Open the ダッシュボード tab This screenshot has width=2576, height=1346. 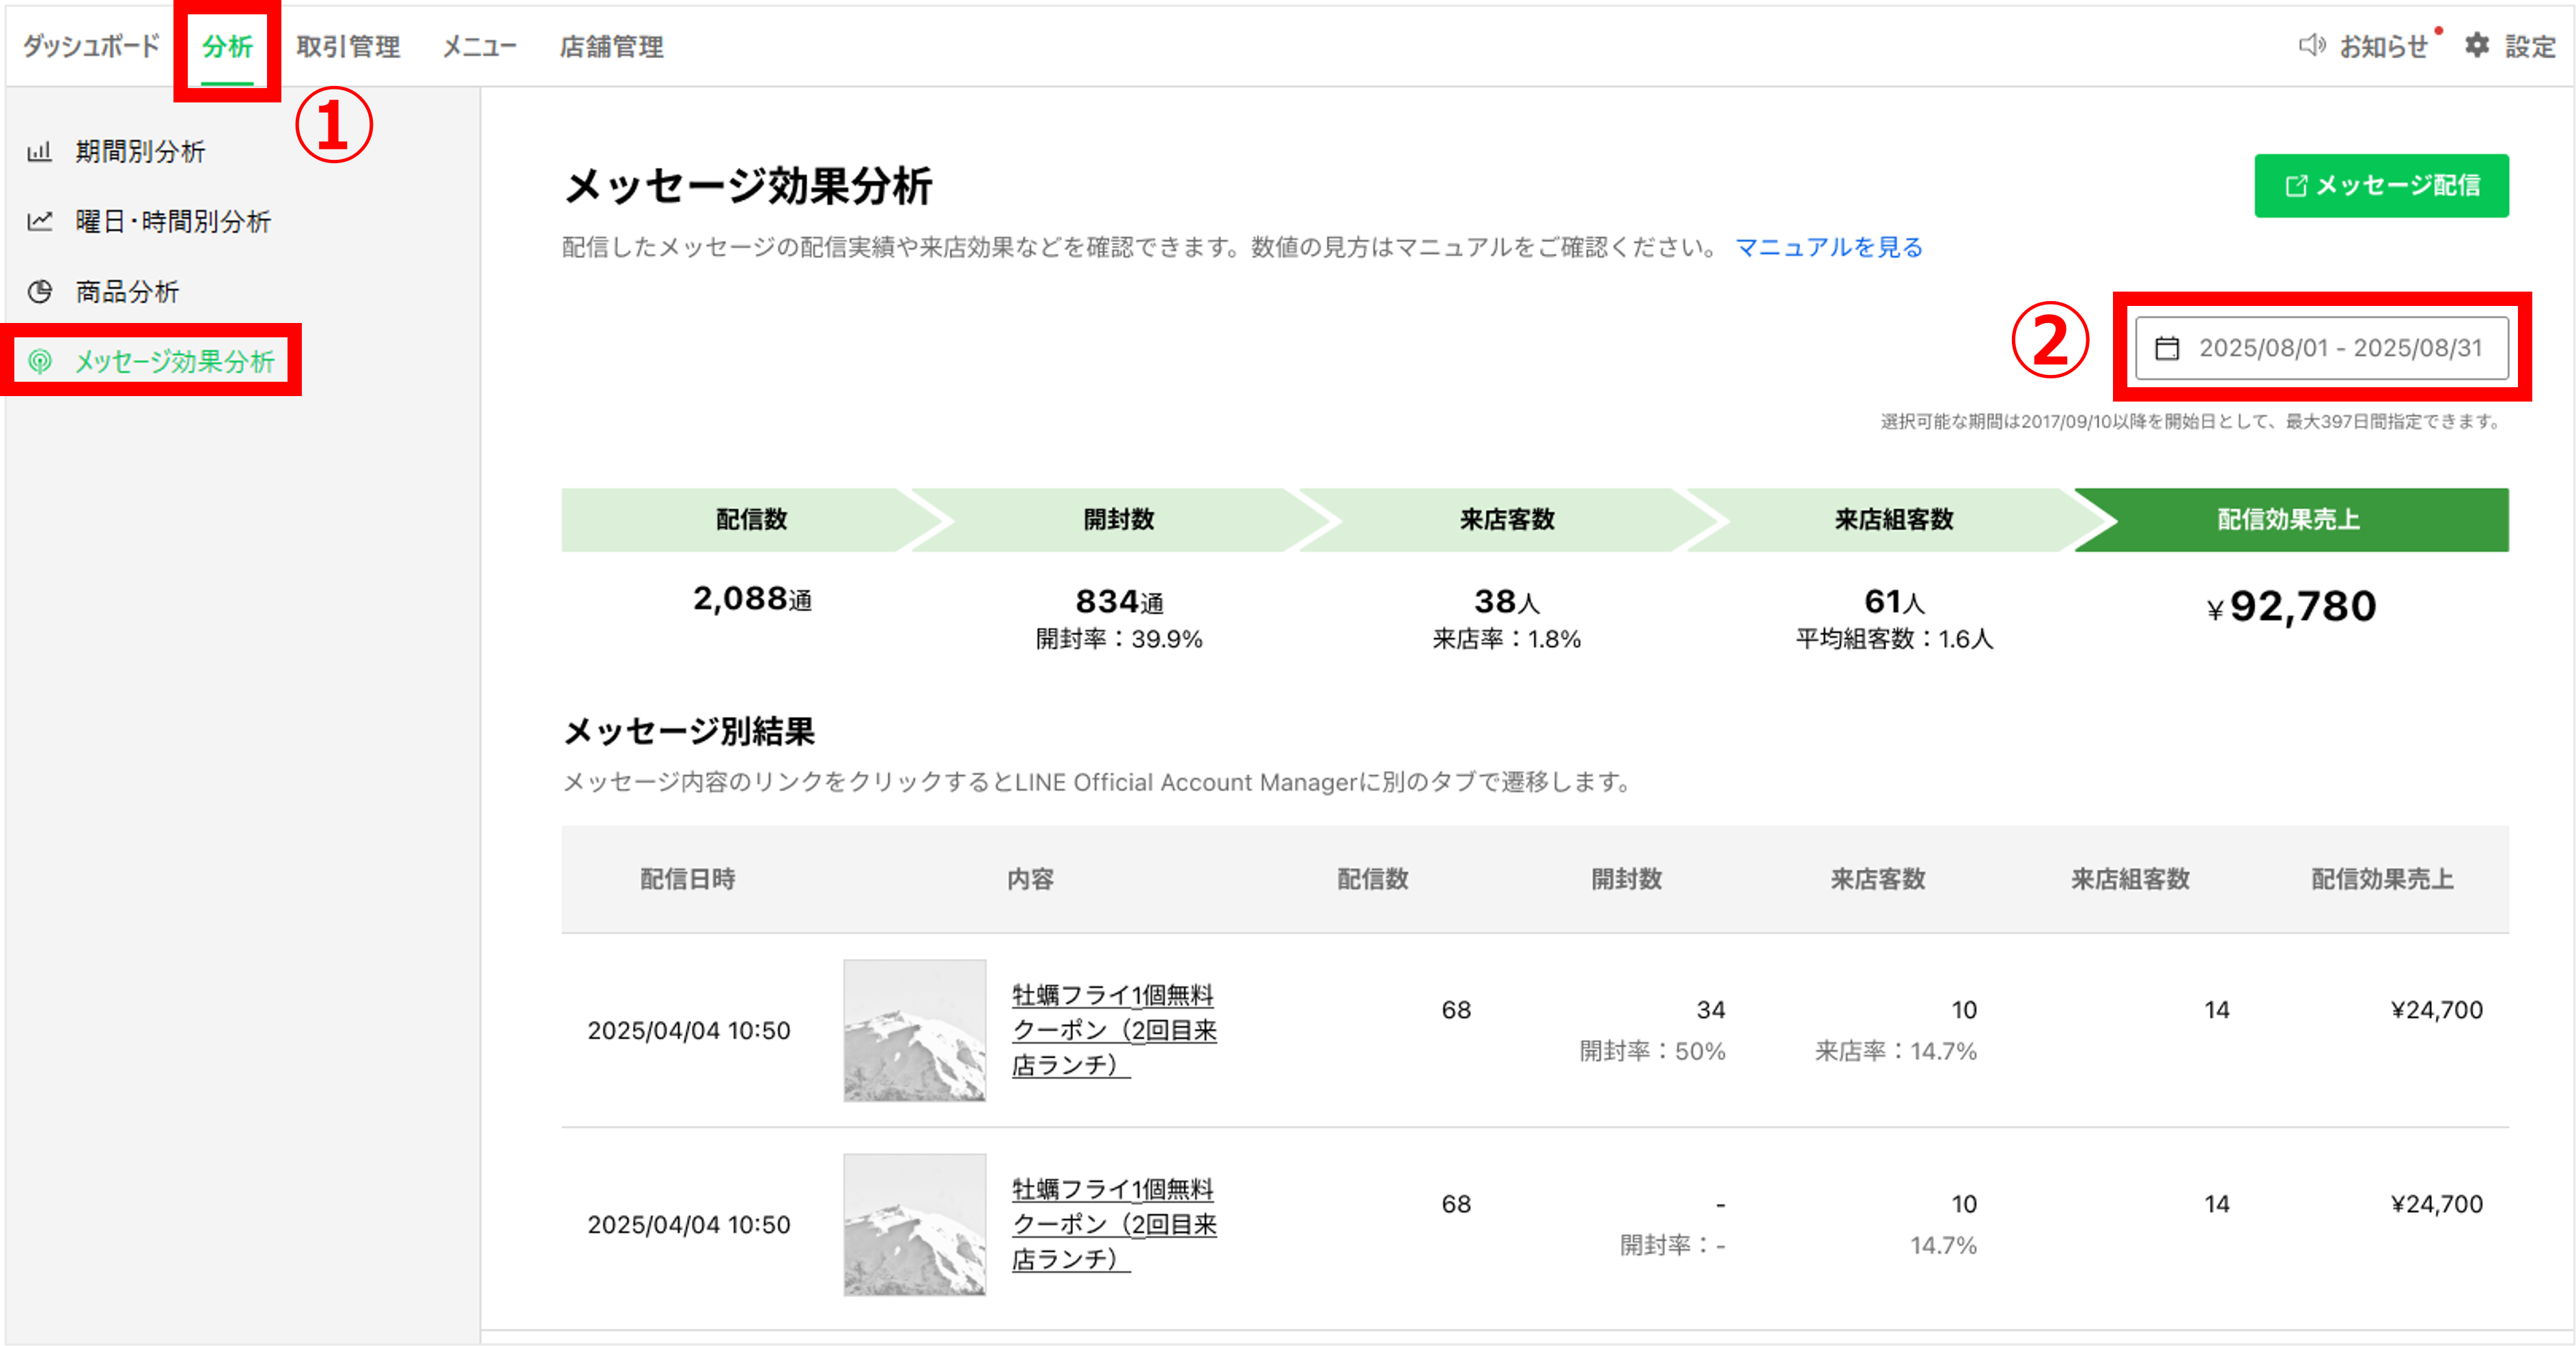pyautogui.click(x=92, y=46)
